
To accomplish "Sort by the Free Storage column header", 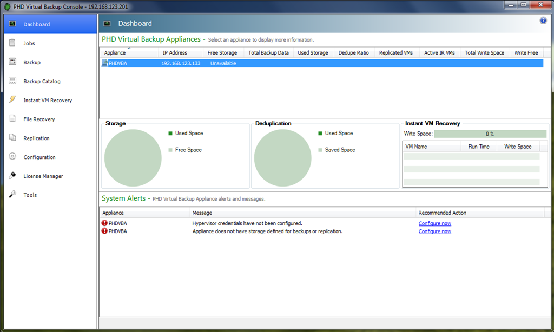I will 222,53.
